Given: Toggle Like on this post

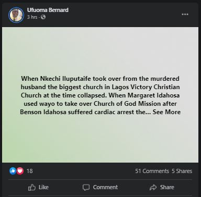Looking at the screenshot, I should [x=38, y=187].
